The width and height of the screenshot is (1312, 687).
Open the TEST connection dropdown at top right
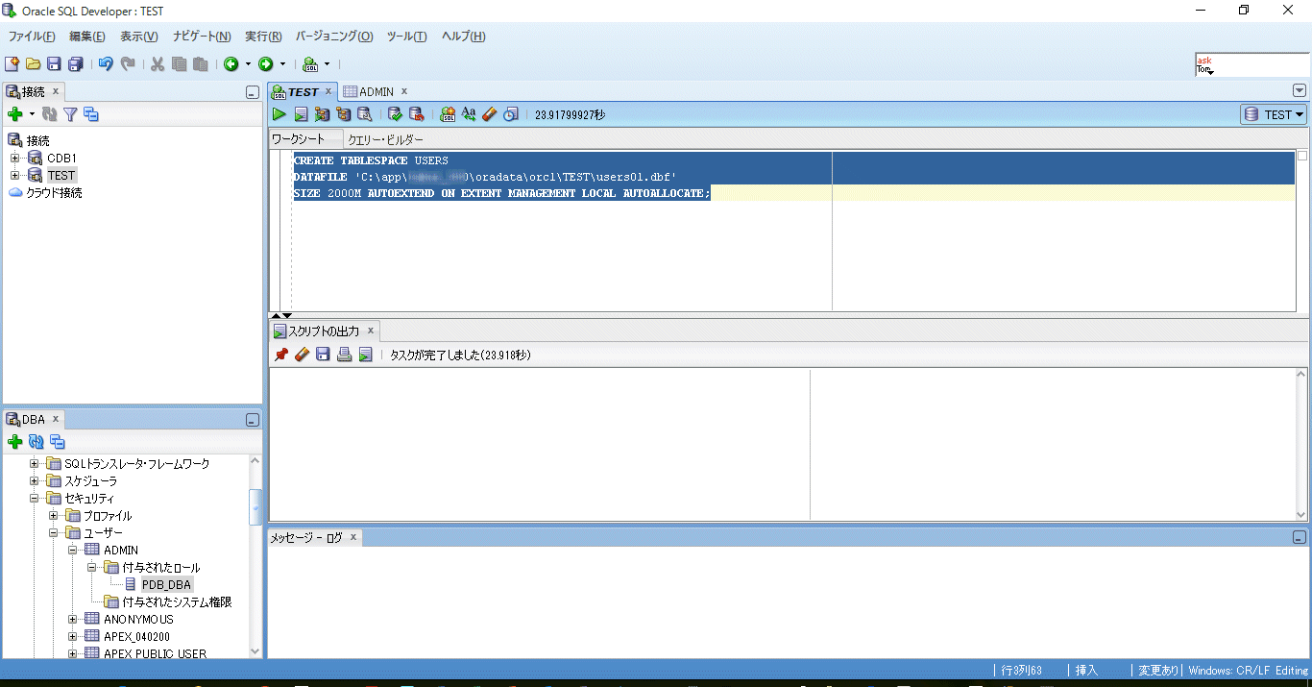pos(1274,114)
